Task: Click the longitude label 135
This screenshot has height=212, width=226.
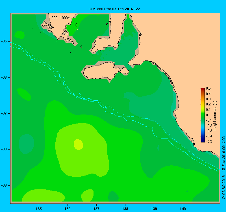Action: pyautogui.click(x=39, y=209)
